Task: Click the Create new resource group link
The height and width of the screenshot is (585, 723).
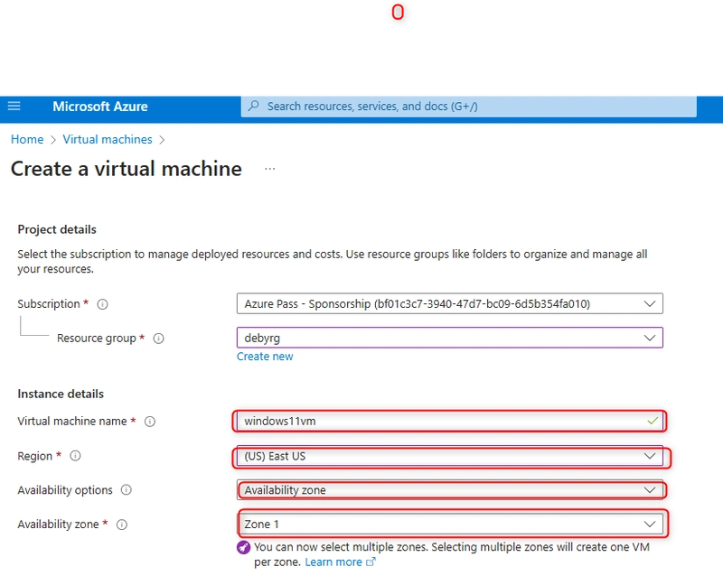Action: coord(265,357)
